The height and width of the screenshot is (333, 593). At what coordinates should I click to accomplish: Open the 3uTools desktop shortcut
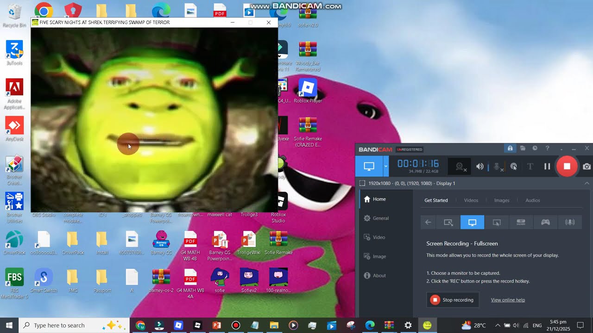[14, 53]
